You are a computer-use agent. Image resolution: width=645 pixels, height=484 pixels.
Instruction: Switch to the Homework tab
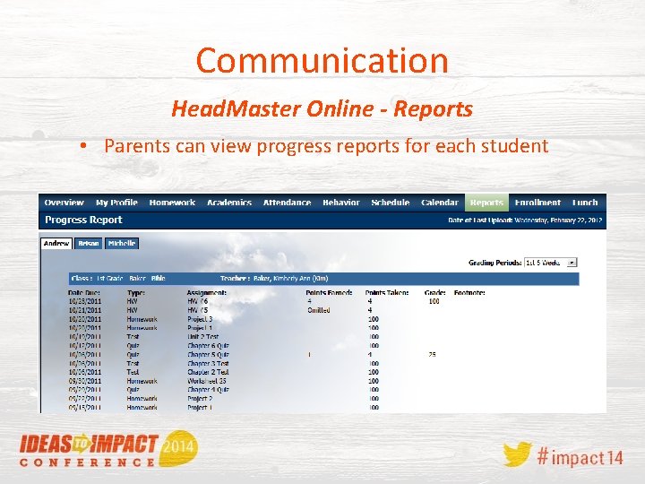click(172, 203)
